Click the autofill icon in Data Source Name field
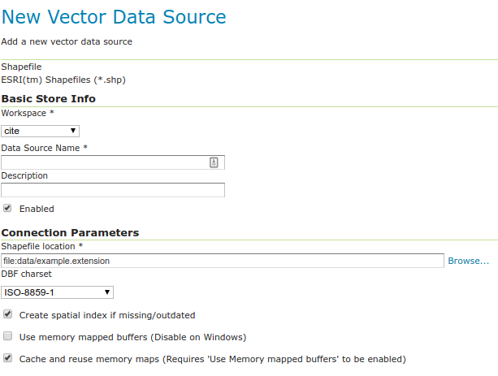The image size is (498, 376). click(x=214, y=162)
